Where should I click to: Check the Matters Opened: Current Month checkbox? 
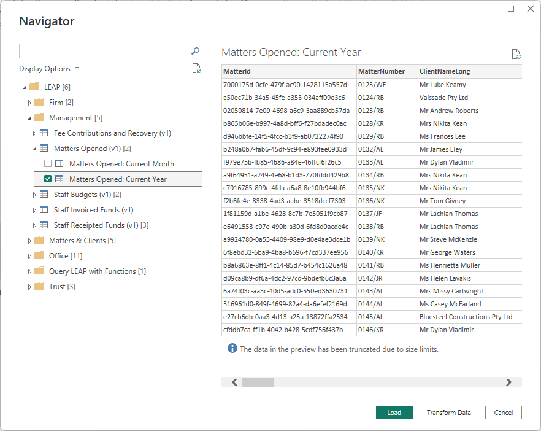click(x=47, y=163)
